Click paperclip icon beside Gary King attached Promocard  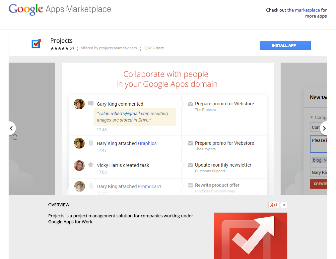click(91, 186)
